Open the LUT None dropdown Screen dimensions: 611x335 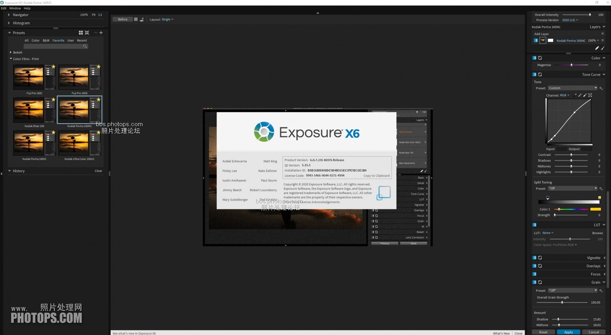548,233
